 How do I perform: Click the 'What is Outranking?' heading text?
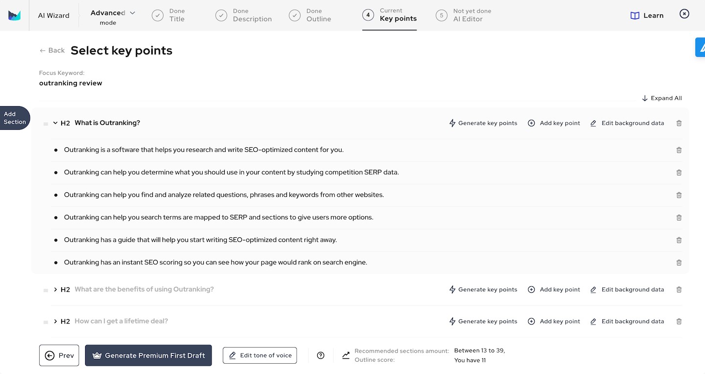107,123
